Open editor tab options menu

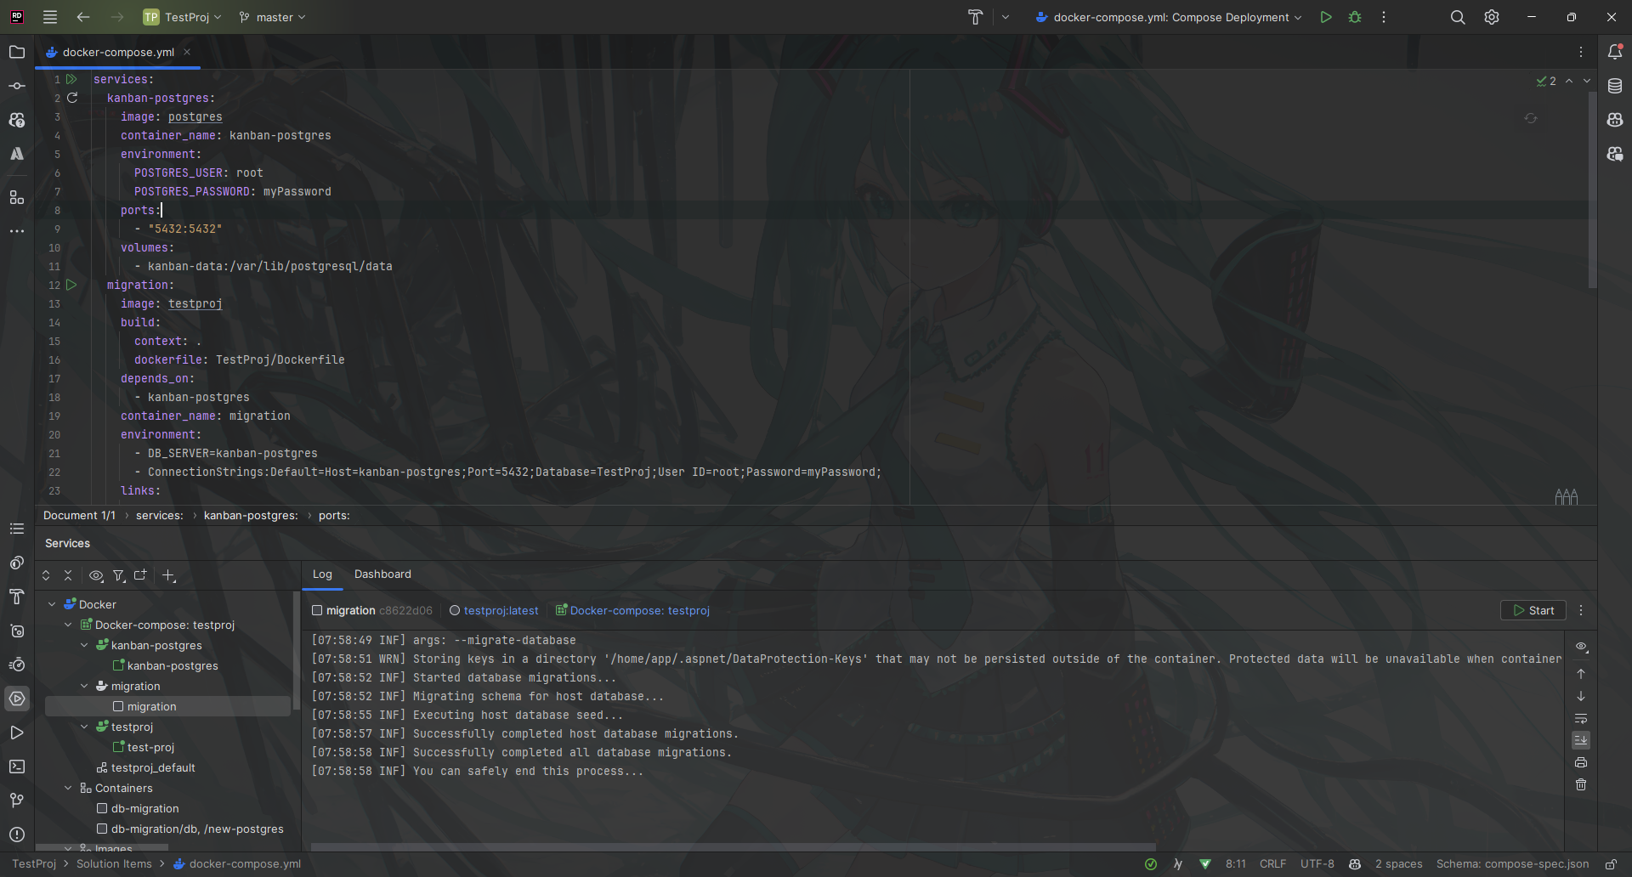click(1581, 52)
